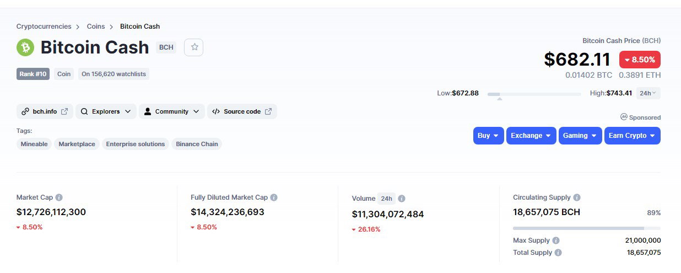Click the $14,324,236,693 diluted cap value

pos(228,212)
